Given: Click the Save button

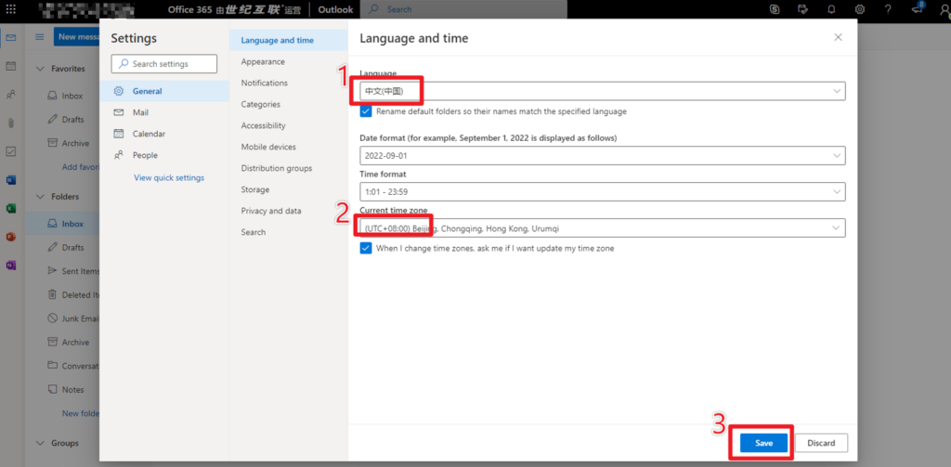Looking at the screenshot, I should (x=763, y=443).
